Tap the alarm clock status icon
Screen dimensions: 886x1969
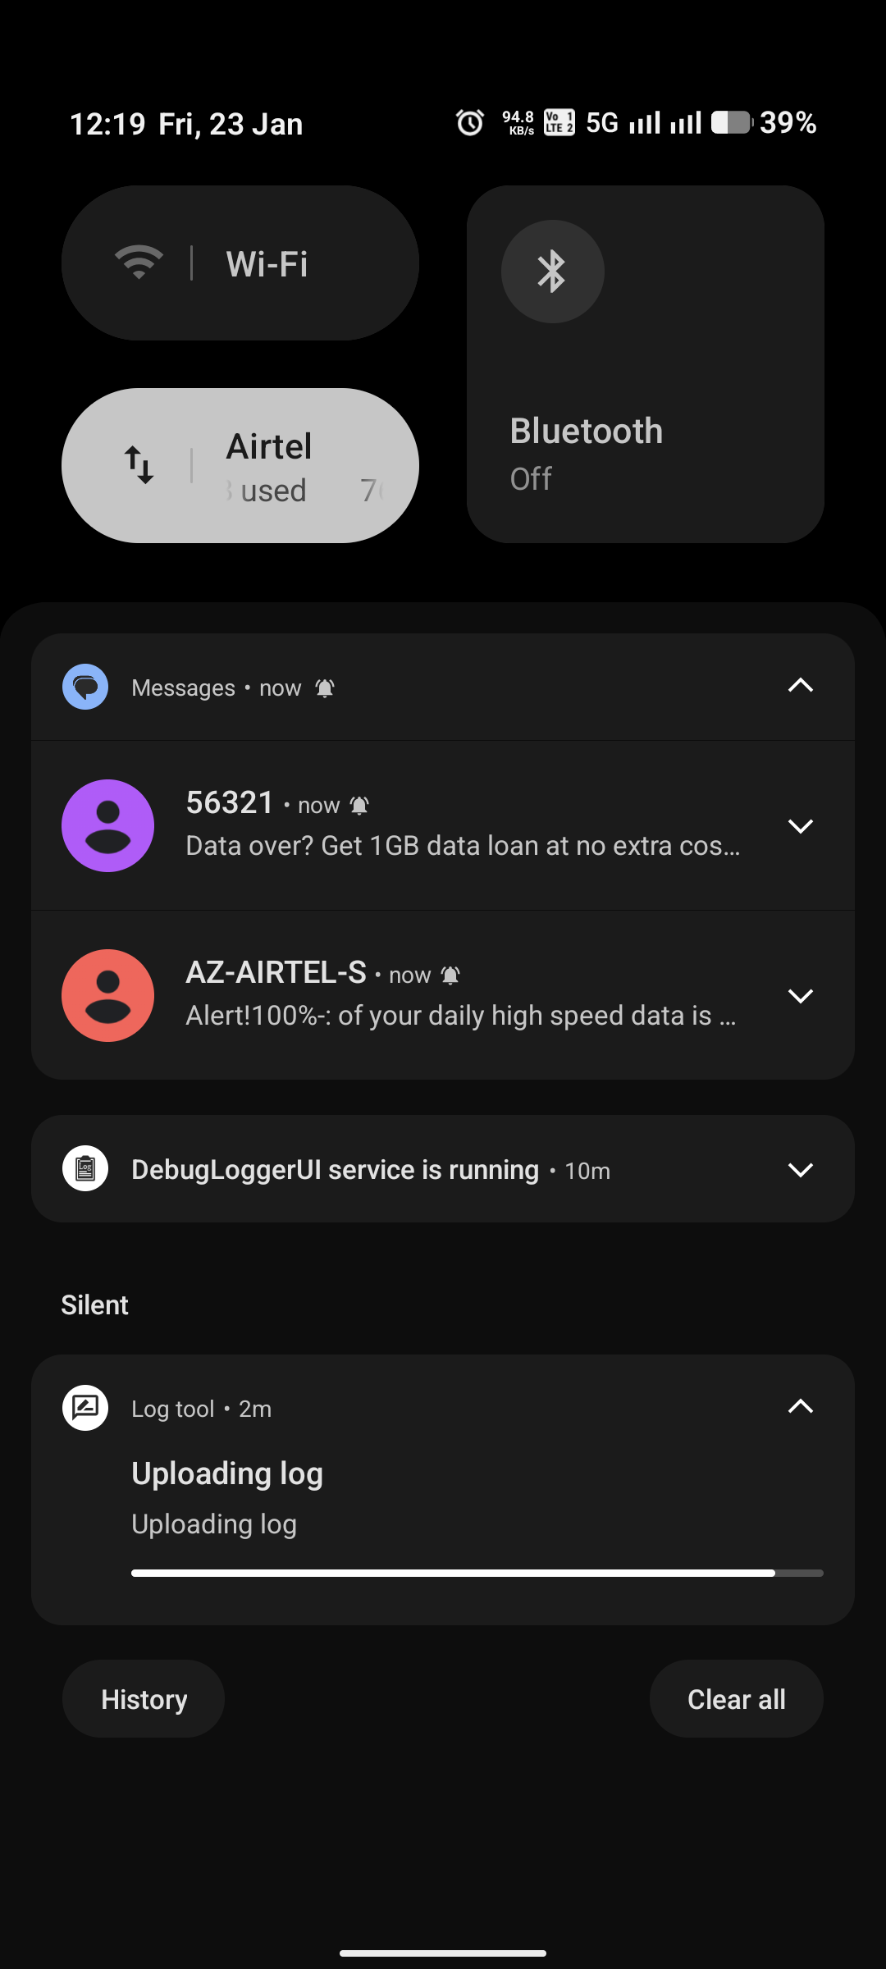[470, 123]
